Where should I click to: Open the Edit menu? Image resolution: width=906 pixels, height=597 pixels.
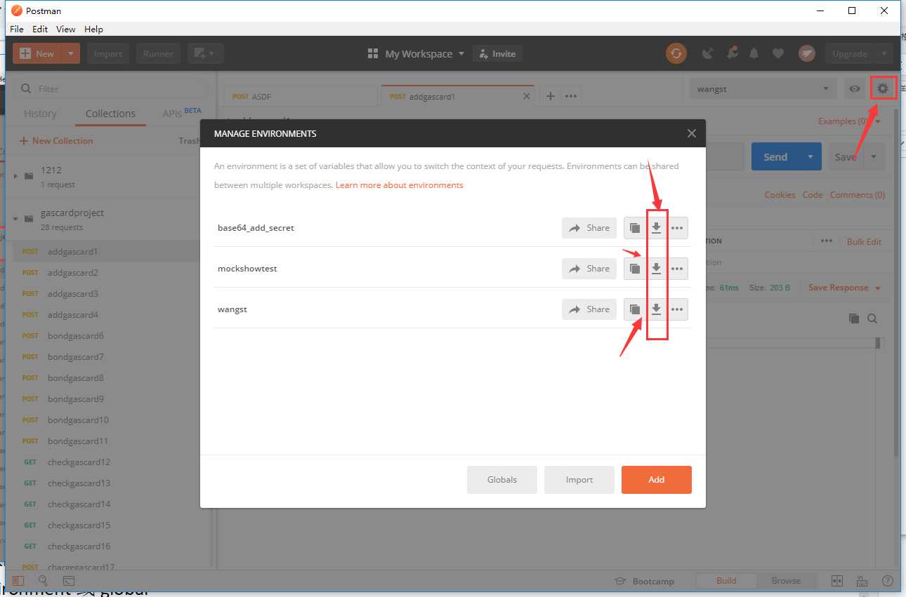[40, 29]
